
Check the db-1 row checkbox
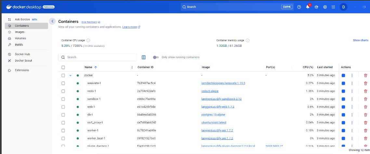click(x=63, y=115)
